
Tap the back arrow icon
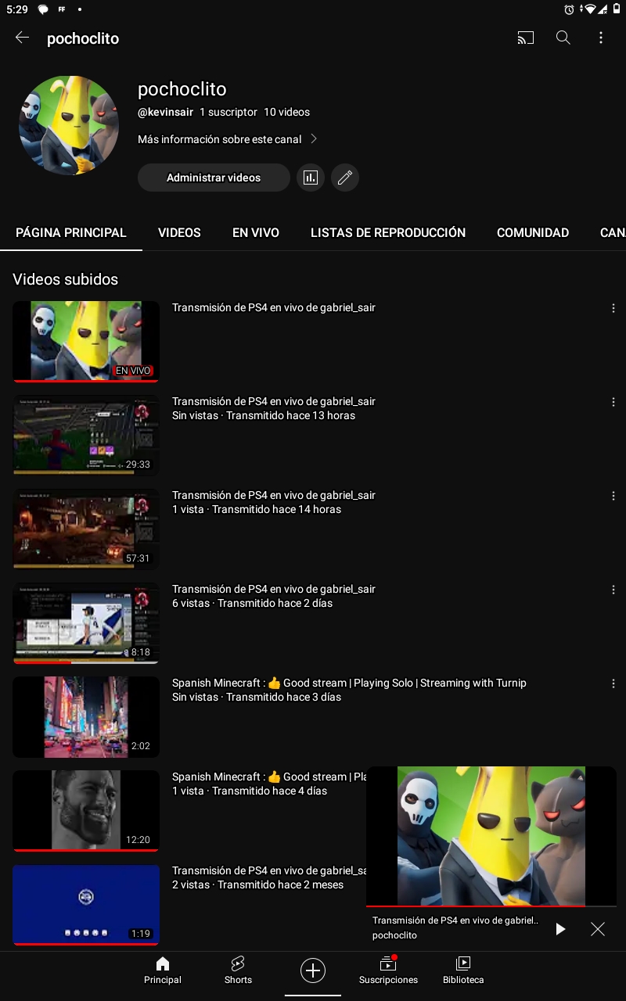coord(22,38)
